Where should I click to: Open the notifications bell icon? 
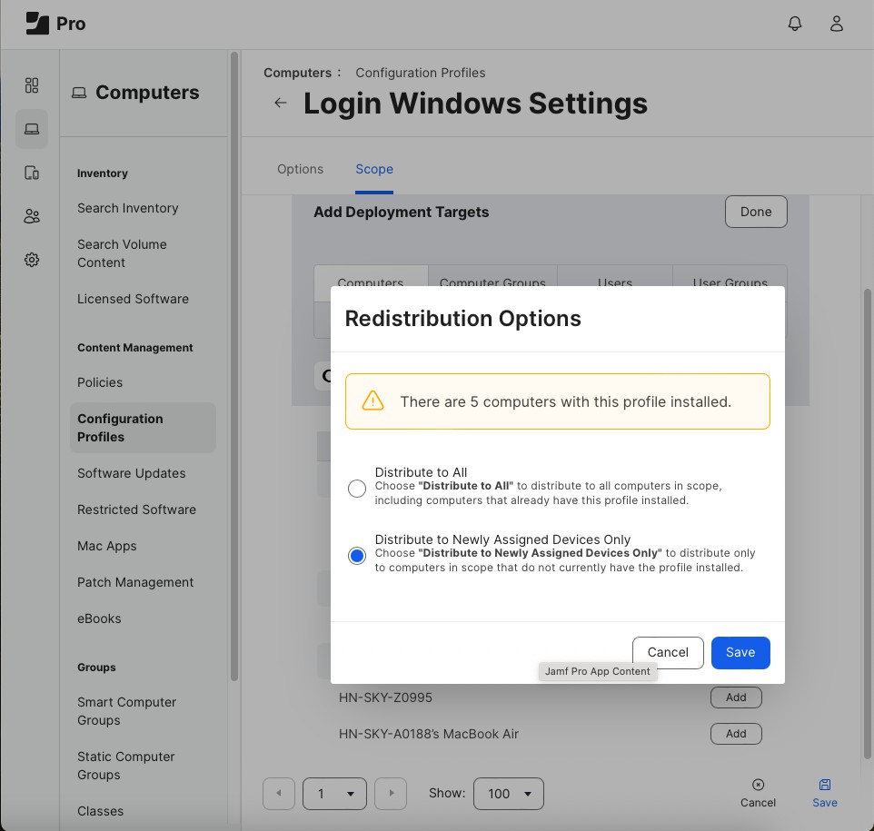[x=795, y=24]
